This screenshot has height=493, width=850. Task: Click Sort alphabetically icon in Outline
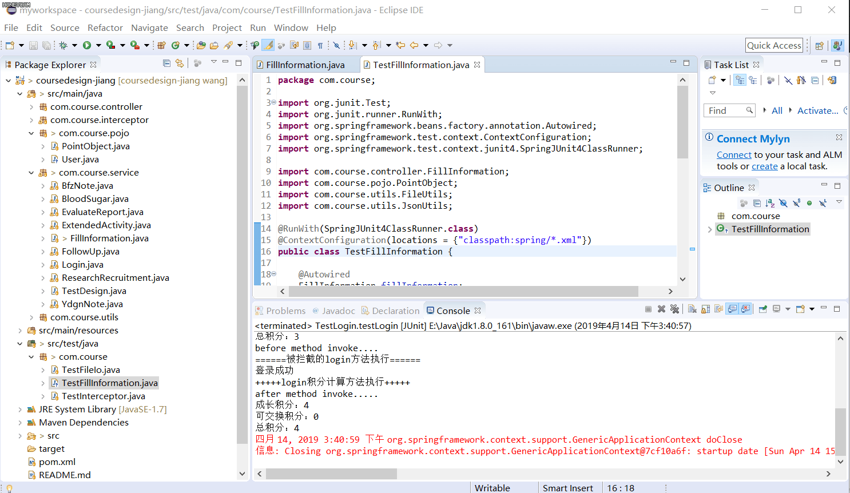tap(770, 203)
